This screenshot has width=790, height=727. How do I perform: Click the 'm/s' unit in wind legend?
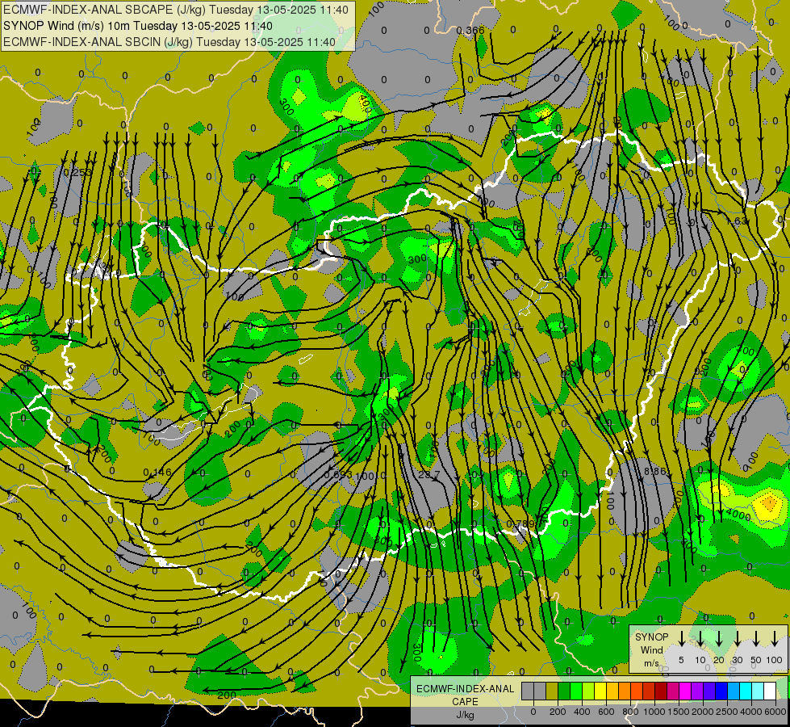[x=651, y=663]
